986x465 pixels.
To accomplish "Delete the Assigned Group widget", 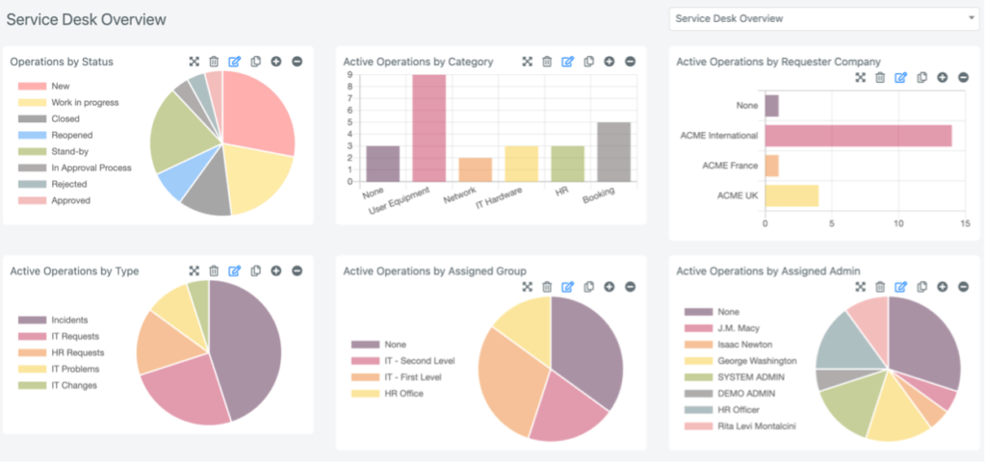I will 547,287.
